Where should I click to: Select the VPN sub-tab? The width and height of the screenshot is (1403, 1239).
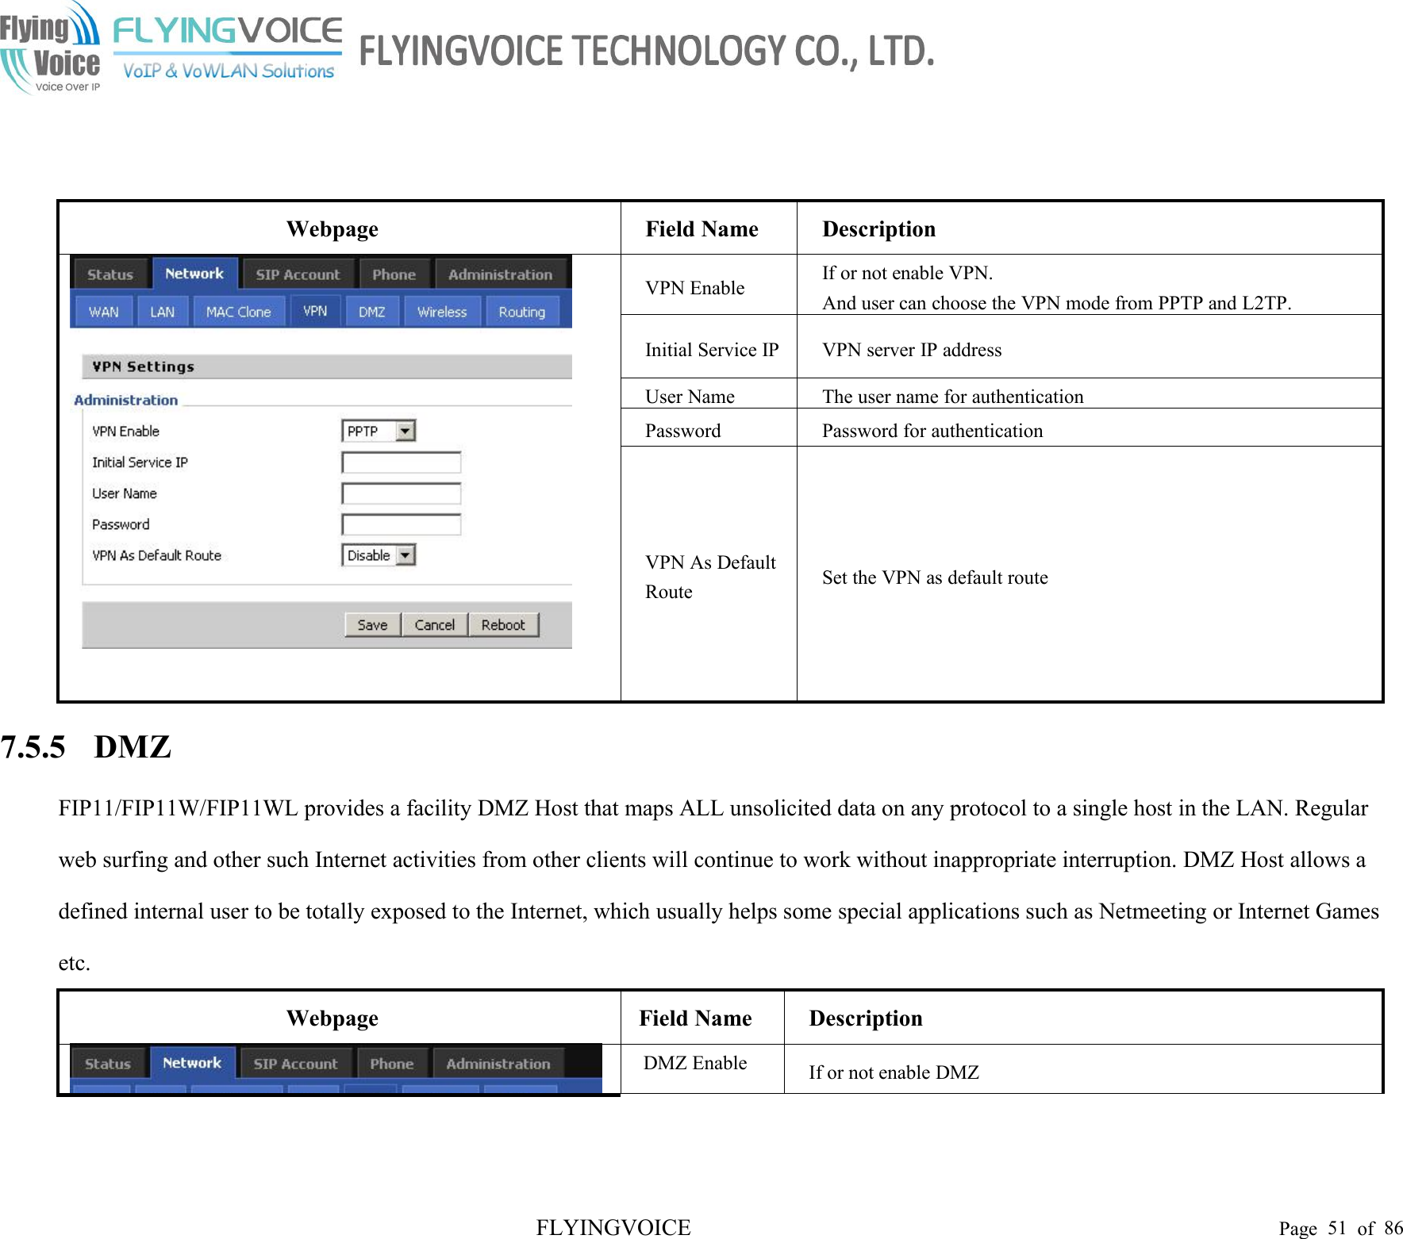coord(315,311)
